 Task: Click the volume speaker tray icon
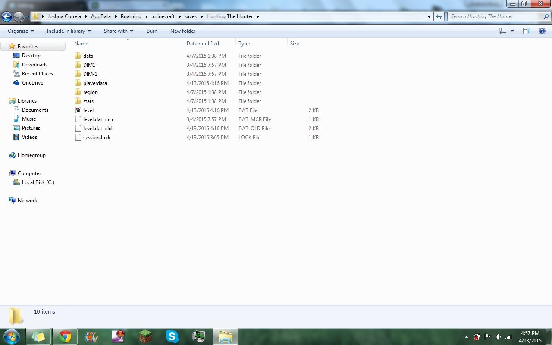[x=499, y=337]
